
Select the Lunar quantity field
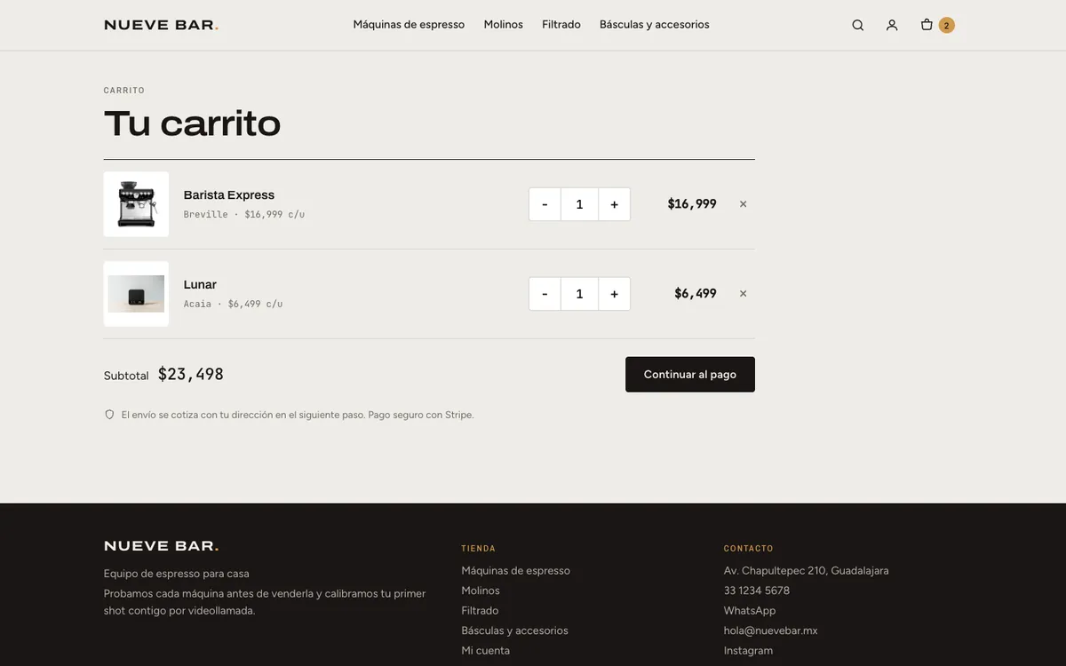click(x=579, y=294)
